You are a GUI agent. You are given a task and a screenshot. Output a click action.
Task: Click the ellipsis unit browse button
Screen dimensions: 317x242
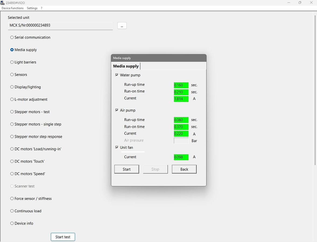[122, 26]
